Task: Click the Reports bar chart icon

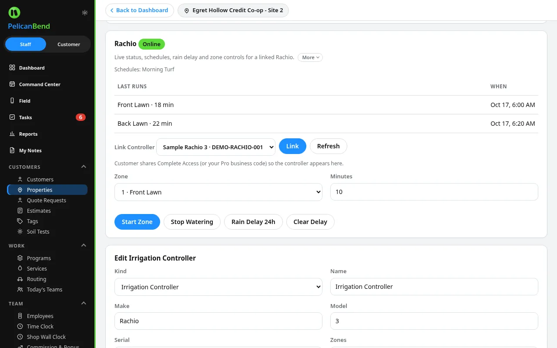Action: point(12,134)
